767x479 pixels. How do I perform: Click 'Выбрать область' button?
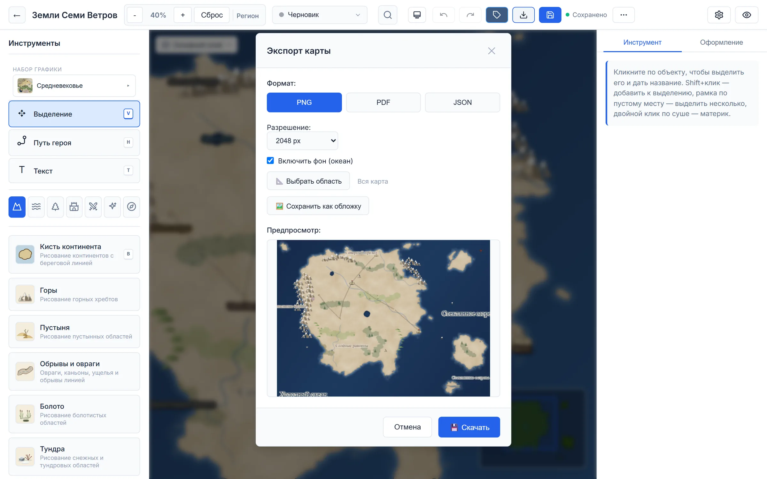click(308, 181)
